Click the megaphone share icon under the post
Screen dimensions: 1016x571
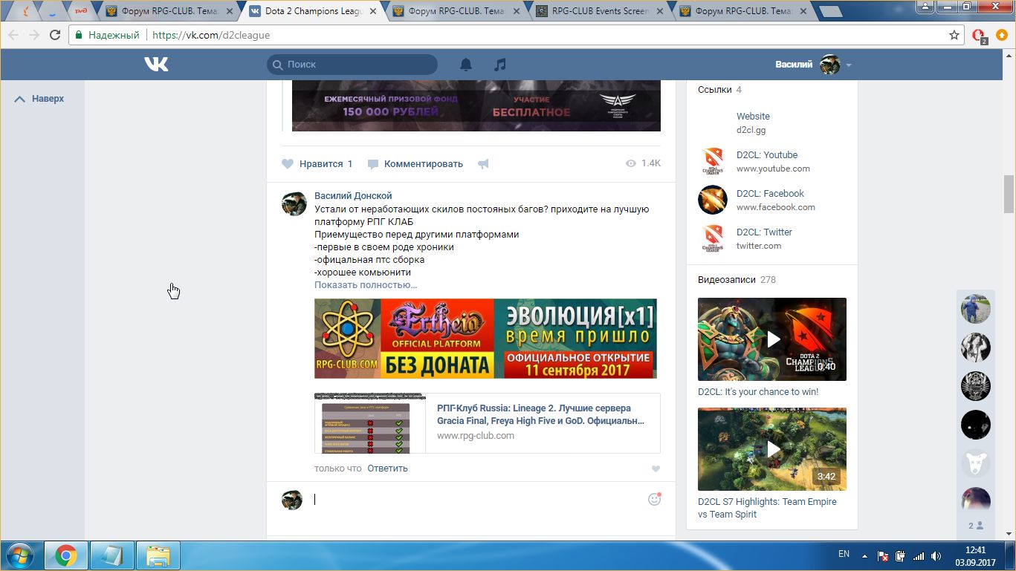coord(483,164)
